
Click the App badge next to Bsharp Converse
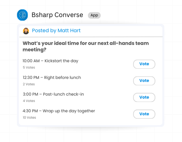point(94,15)
